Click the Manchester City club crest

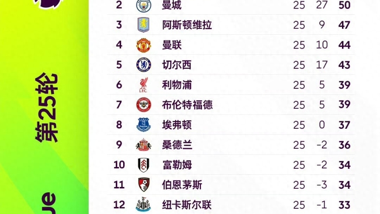[143, 6]
